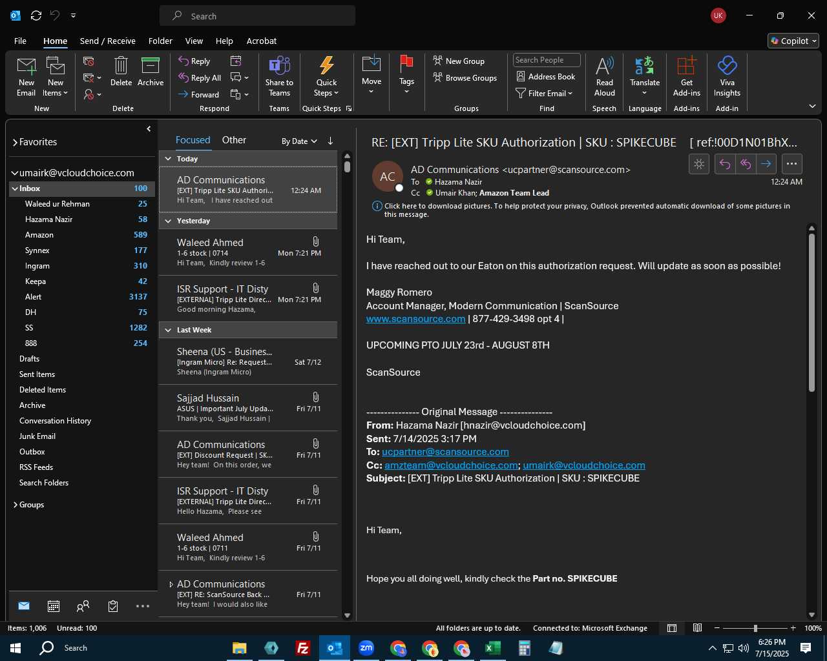Open Filter Email dropdown
The width and height of the screenshot is (827, 661).
[x=545, y=94]
